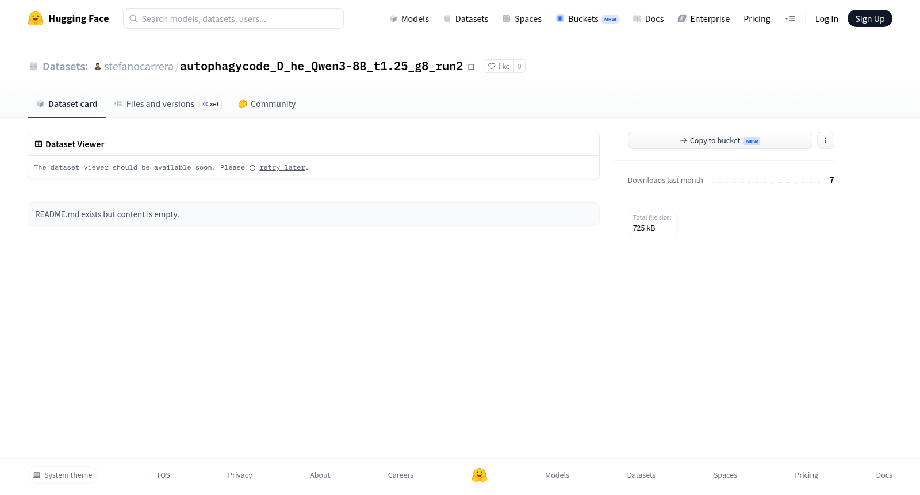Click the Datasets breadcrumb database icon
The width and height of the screenshot is (920, 495).
pos(33,66)
